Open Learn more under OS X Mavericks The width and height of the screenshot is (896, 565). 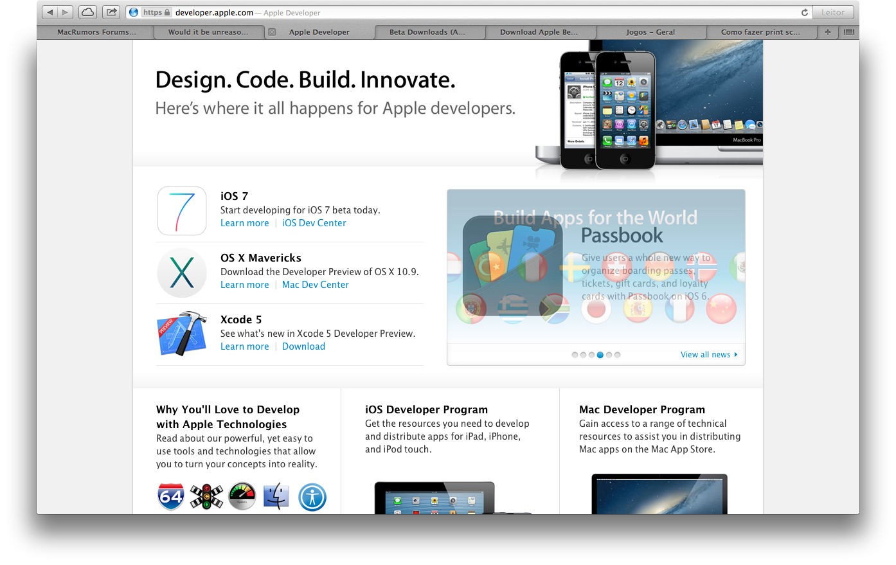(245, 285)
